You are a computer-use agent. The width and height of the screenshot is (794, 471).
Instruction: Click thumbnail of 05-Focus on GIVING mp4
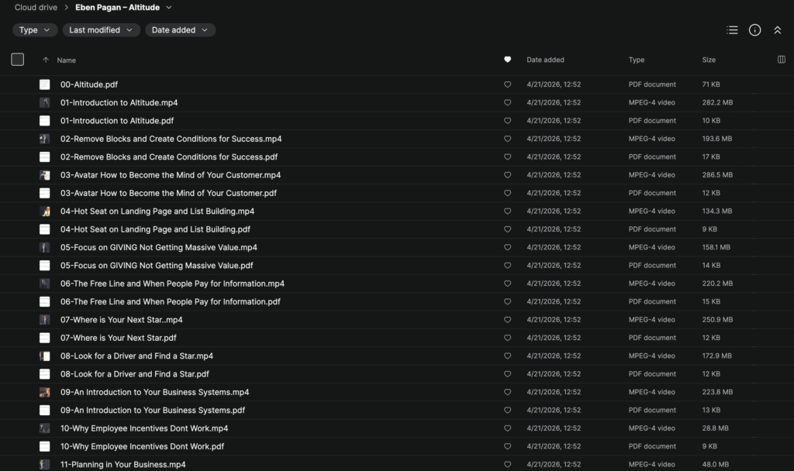(44, 247)
